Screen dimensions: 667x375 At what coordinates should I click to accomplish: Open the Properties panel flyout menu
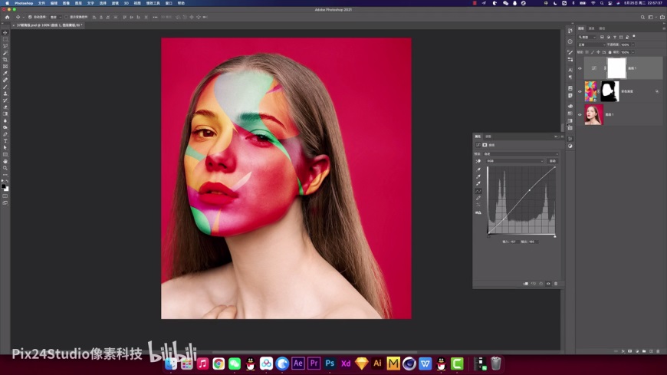coord(561,137)
